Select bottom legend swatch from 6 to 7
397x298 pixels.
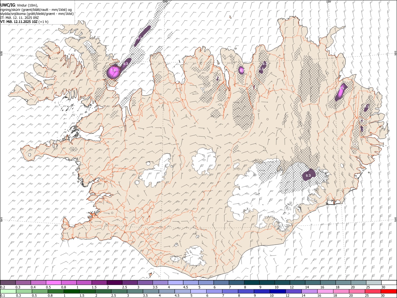point(214,291)
